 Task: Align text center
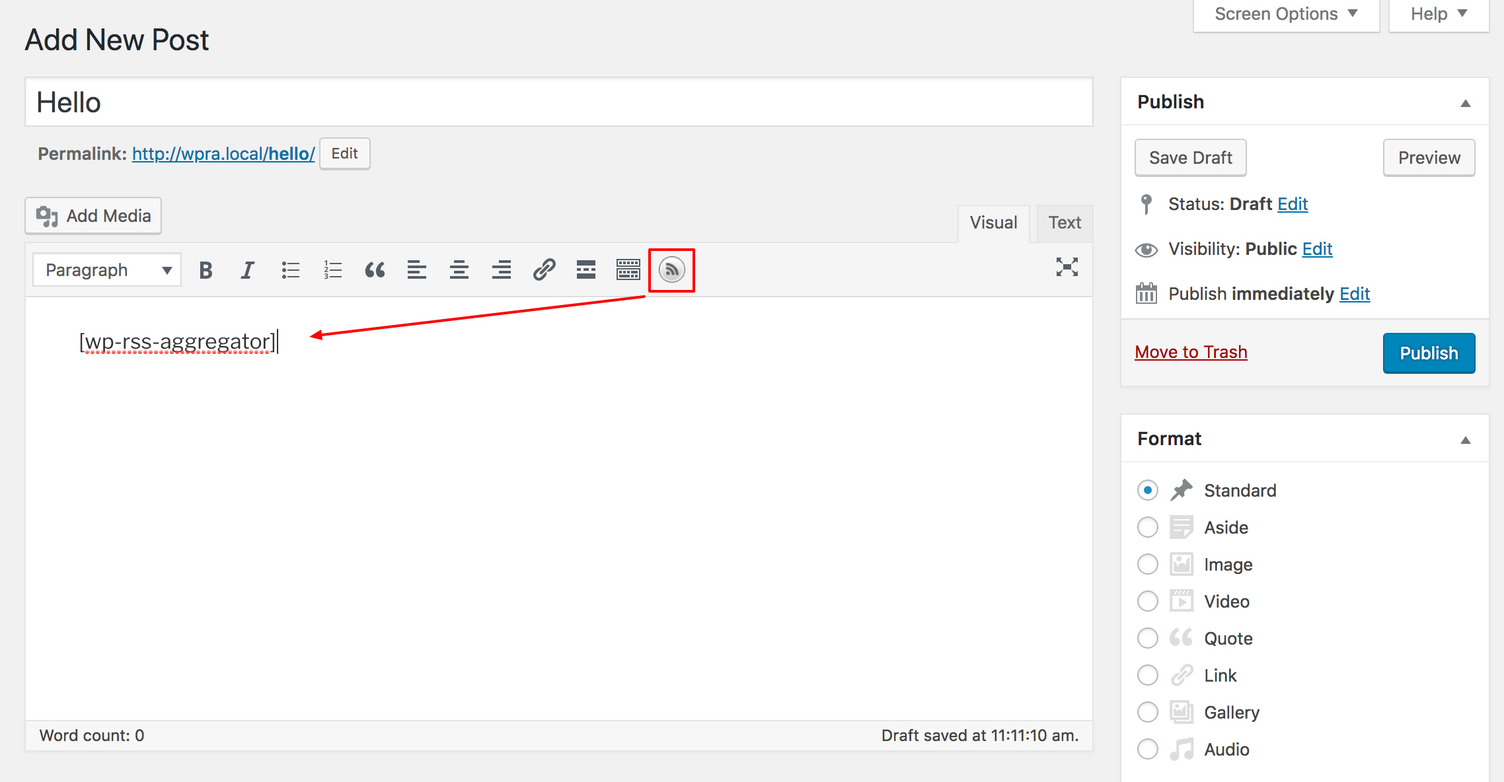click(x=459, y=269)
